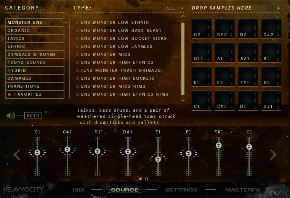Click the C1 volume fader handle

coord(37,152)
